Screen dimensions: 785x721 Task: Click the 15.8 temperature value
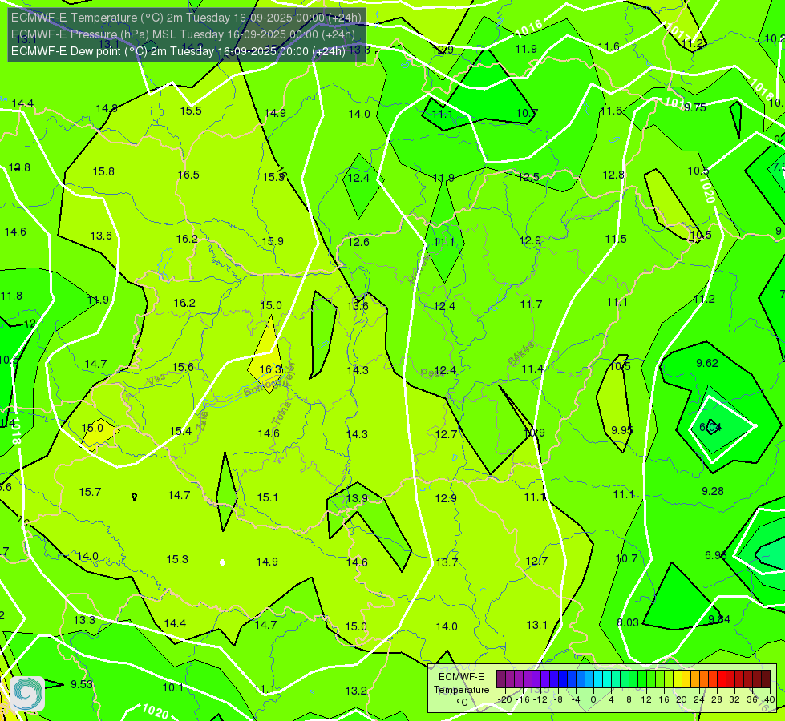(x=103, y=171)
